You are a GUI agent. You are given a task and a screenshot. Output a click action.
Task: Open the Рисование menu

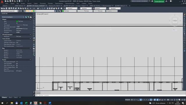coord(43,3)
